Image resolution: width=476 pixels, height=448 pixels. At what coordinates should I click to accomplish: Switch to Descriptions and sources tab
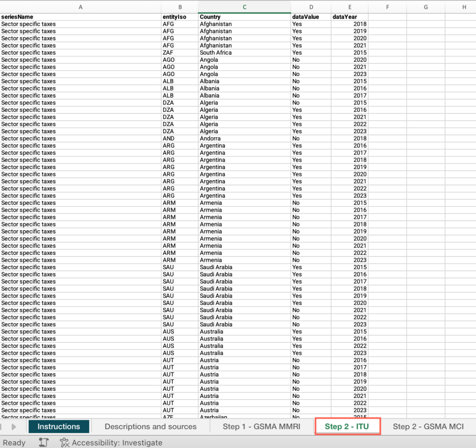pos(151,427)
